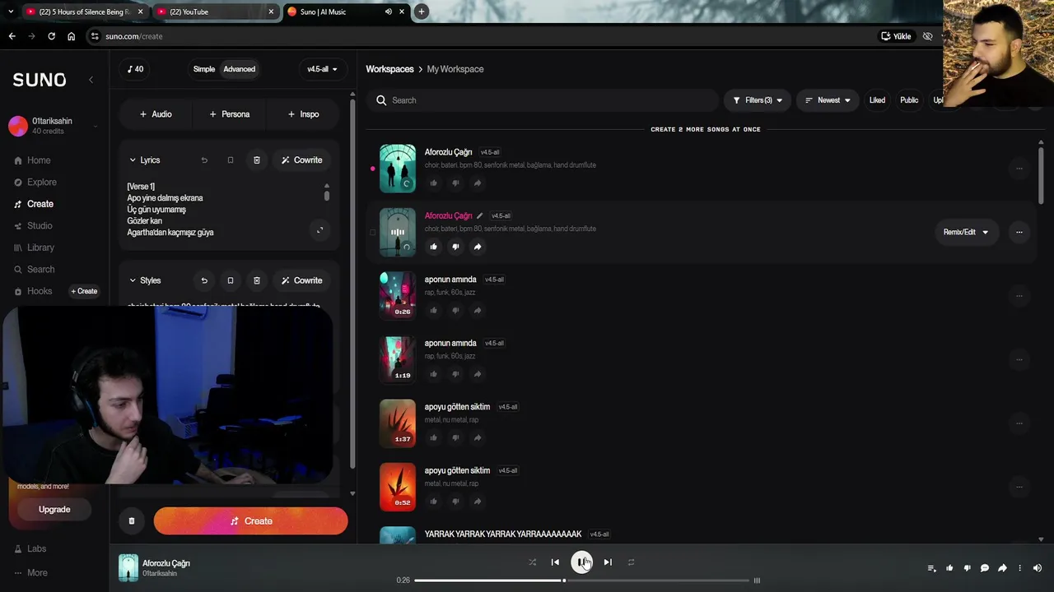Open the Newest sort dropdown
1054x592 pixels.
coord(828,100)
